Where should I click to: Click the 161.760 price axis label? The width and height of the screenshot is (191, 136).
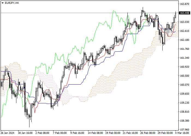pyautogui.click(x=184, y=49)
